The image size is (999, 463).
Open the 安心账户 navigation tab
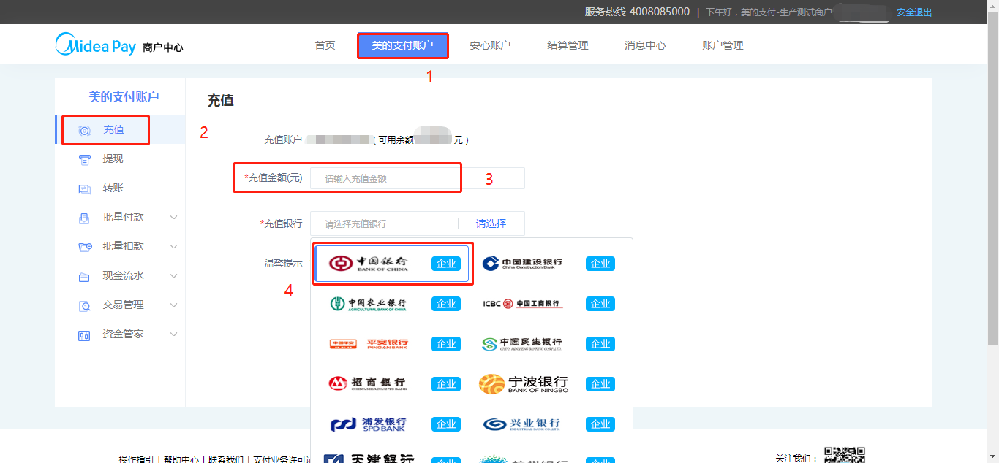(490, 45)
